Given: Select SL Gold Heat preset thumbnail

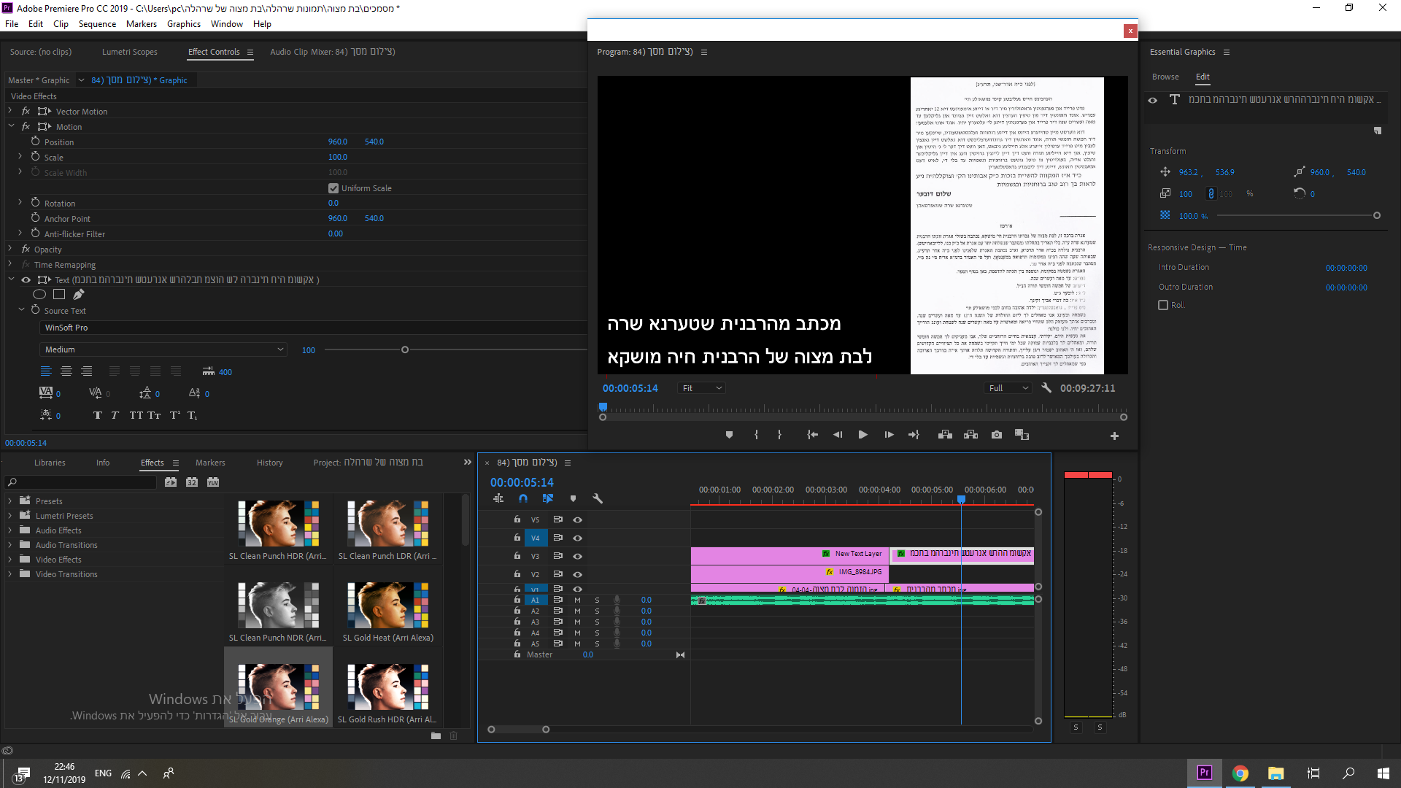Looking at the screenshot, I should click(x=387, y=606).
